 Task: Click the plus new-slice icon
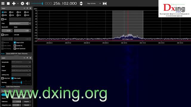point(14,4)
